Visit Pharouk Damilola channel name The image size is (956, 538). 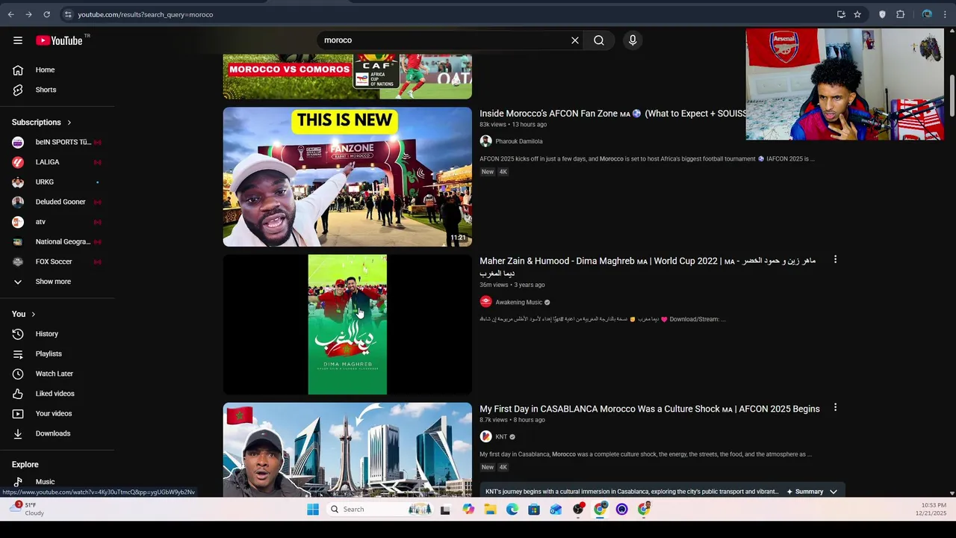[x=519, y=141]
